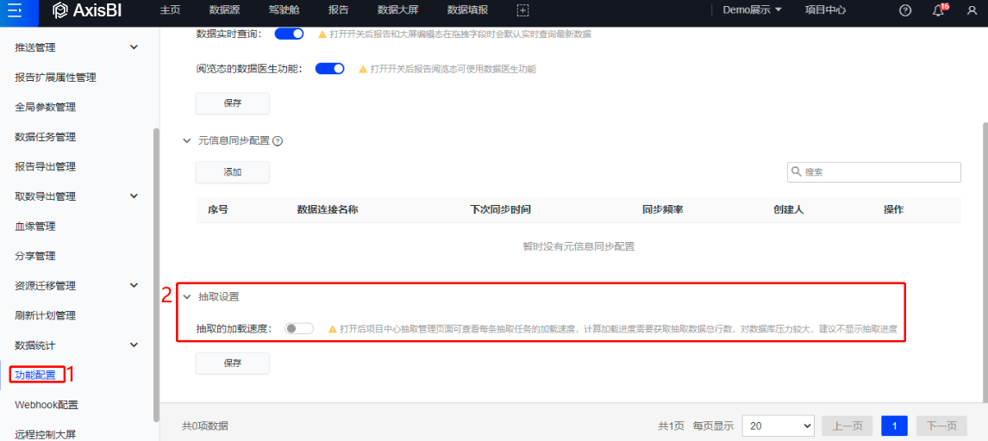
Task: Click the help icon beside 元信息同步配置
Action: coord(278,141)
